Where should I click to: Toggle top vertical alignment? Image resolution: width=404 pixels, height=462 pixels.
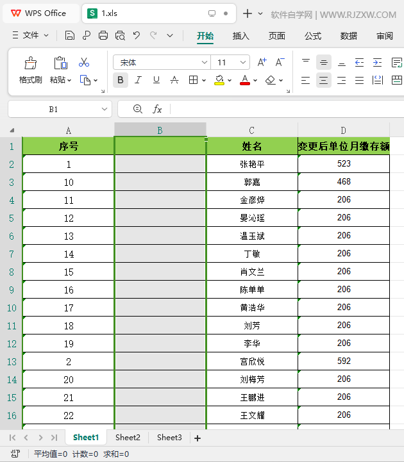point(306,62)
